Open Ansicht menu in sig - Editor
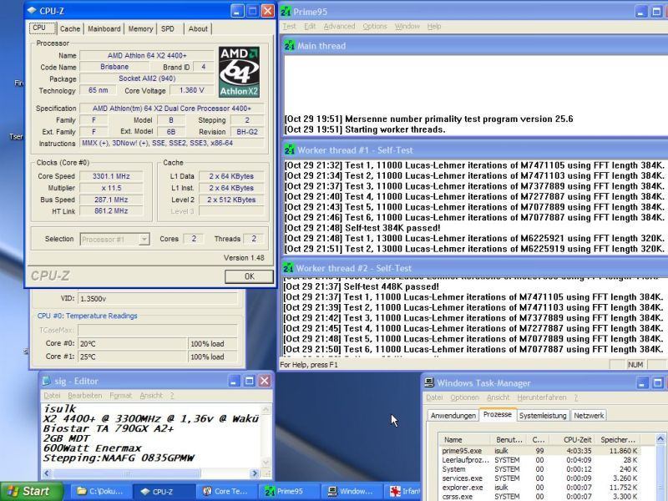668x501 pixels. click(x=151, y=396)
